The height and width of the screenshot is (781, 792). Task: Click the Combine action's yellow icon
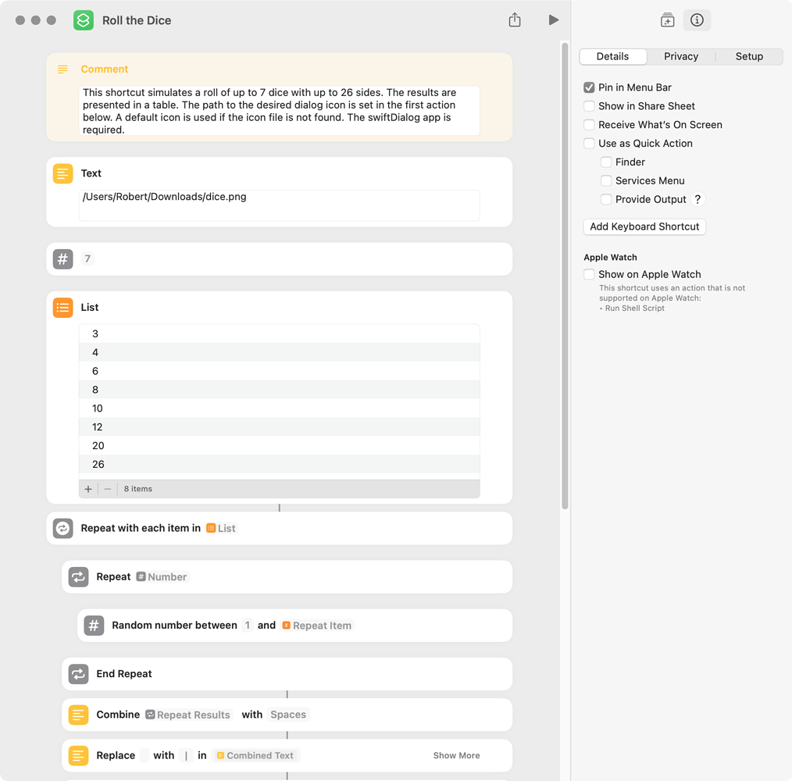78,715
